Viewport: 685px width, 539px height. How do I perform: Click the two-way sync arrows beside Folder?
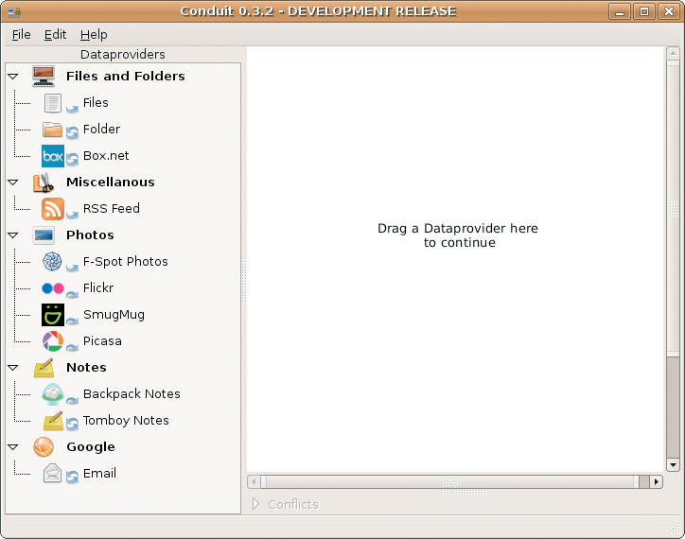pyautogui.click(x=72, y=131)
